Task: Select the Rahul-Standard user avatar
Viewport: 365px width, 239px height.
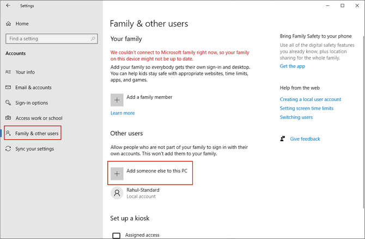Action: click(x=117, y=193)
